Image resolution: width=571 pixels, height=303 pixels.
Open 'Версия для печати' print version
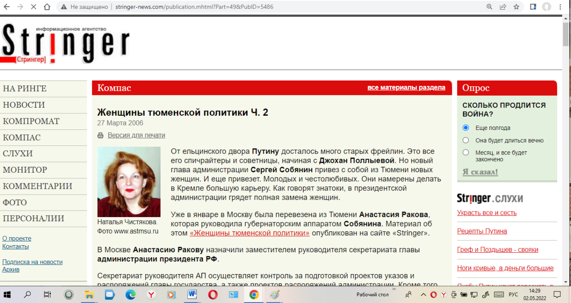[x=137, y=135]
